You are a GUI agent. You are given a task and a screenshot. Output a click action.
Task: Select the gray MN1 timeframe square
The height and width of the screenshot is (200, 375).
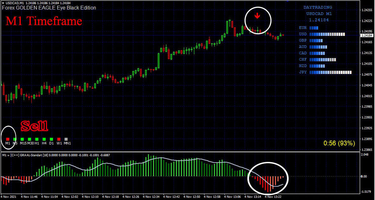coord(66,139)
